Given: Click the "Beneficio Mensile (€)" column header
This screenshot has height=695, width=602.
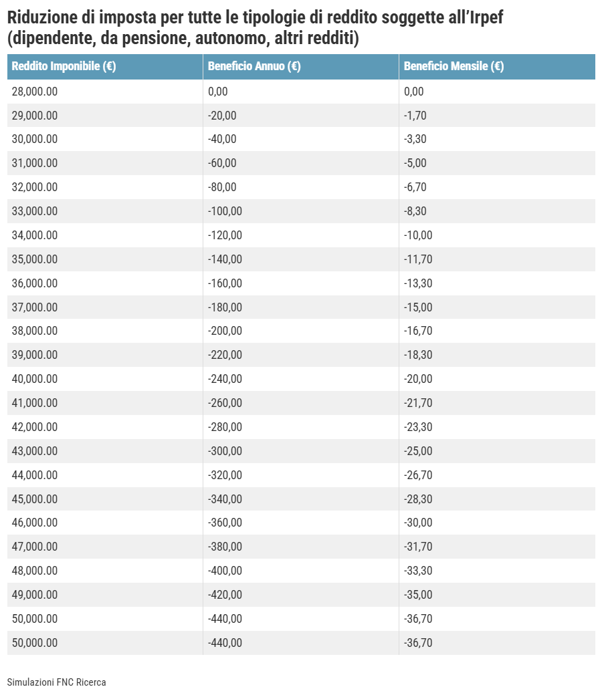Looking at the screenshot, I should point(454,67).
